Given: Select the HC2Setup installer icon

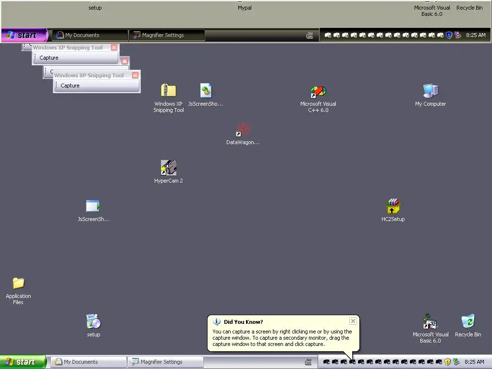Looking at the screenshot, I should click(x=393, y=206).
